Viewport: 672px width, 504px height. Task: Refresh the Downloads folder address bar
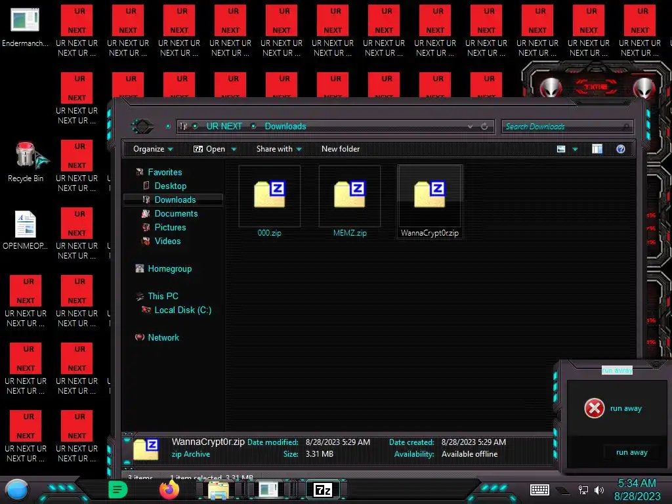(x=484, y=127)
